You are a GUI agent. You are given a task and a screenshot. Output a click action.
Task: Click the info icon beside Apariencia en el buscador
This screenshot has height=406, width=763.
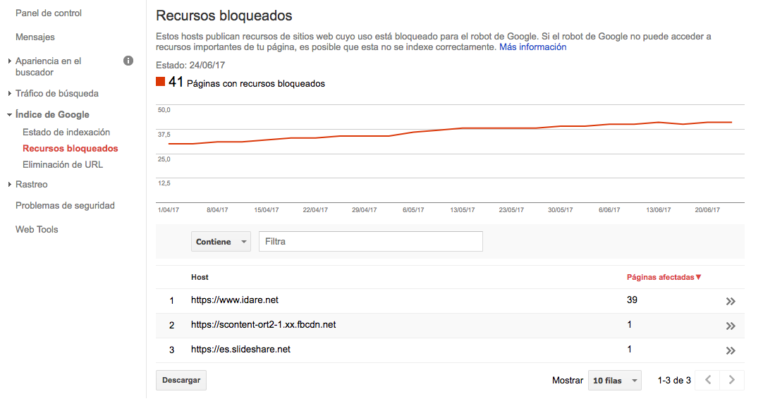coord(128,61)
